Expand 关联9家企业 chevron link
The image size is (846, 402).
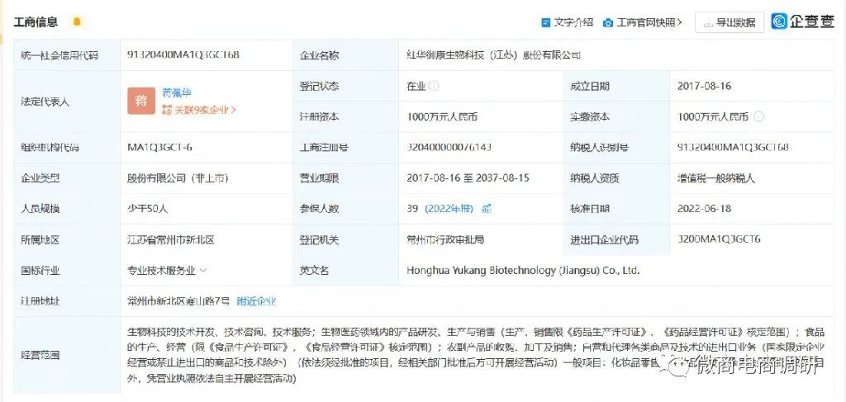232,110
